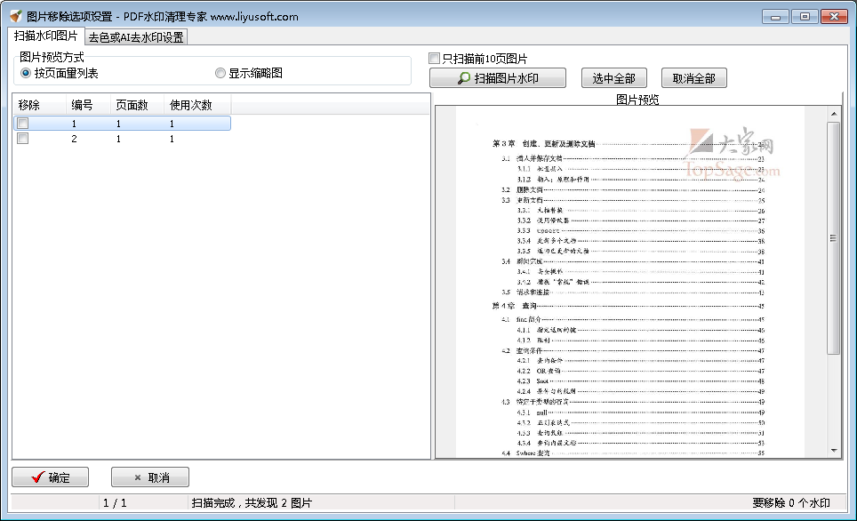
Task: Confirm settings with the 确定 button
Action: point(51,477)
